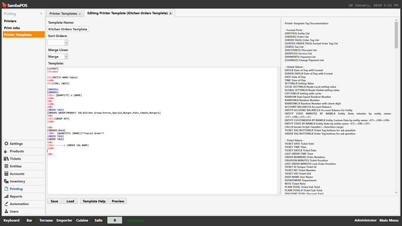Click the Accounts calculator icon
Screen dimensions: 402x226
coord(6,174)
